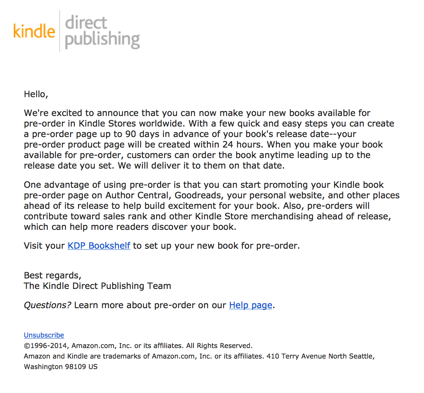Click the "Visit your" text before the Bookshelf link
This screenshot has height=393, width=424.
click(x=44, y=246)
